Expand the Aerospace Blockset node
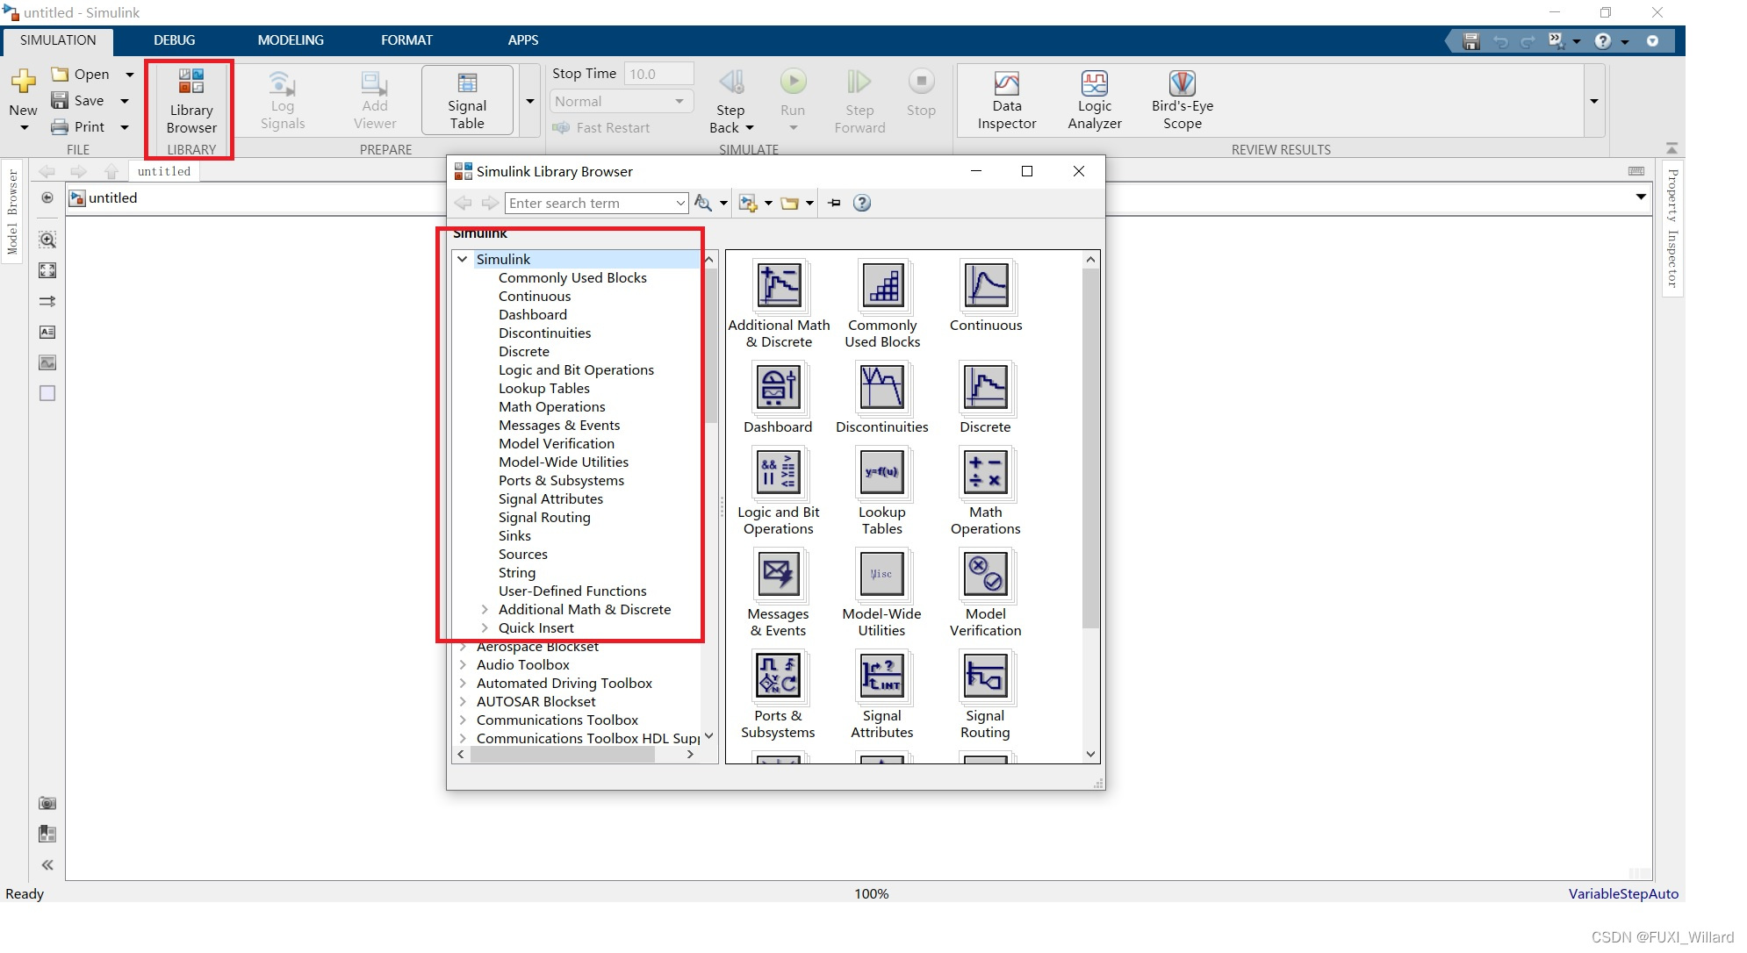Image resolution: width=1747 pixels, height=953 pixels. pos(463,648)
